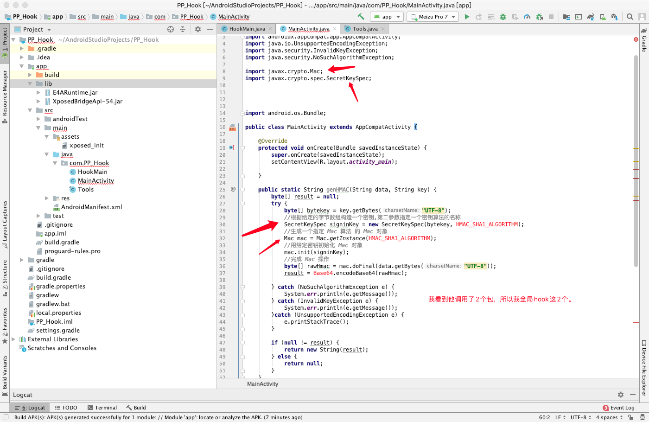Open AndroidManifest.xml in the project tree
The image size is (649, 422).
88,207
